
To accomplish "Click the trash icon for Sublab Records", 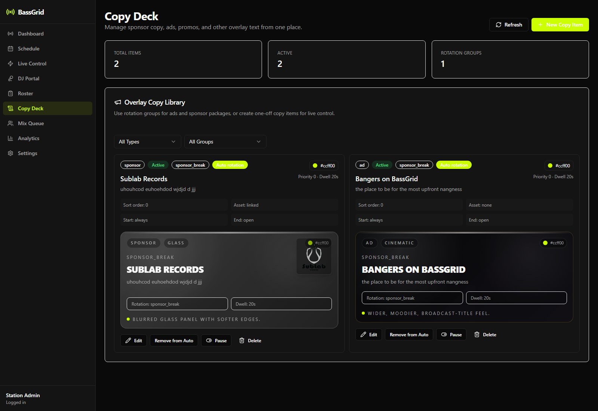I will click(x=242, y=340).
